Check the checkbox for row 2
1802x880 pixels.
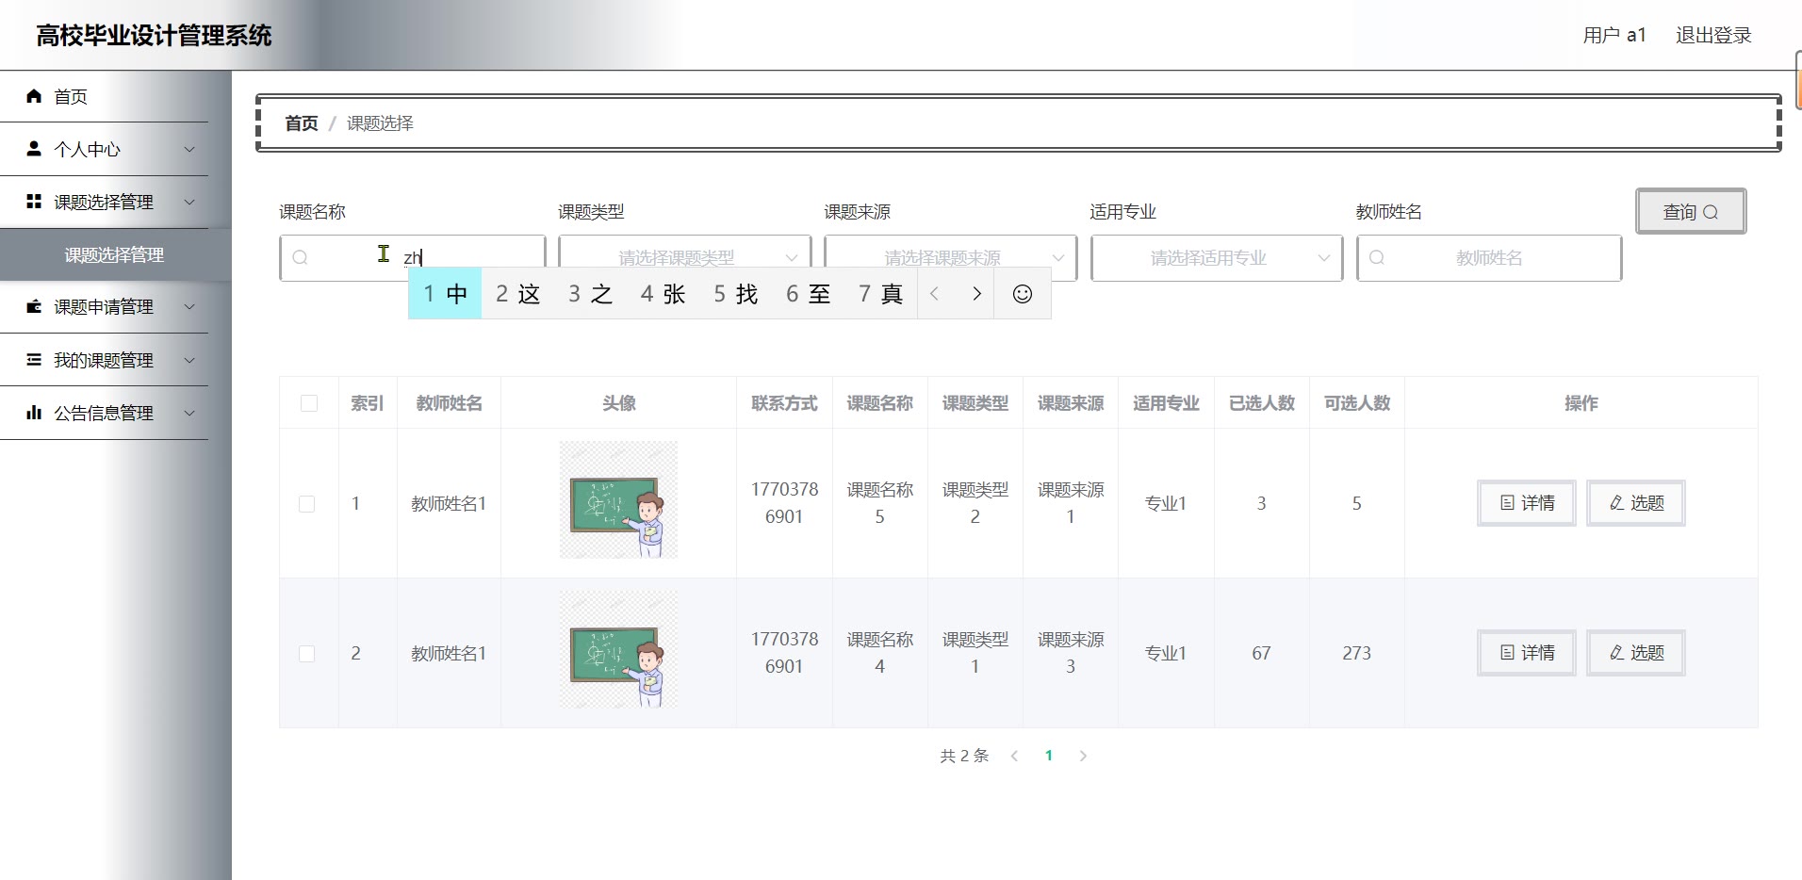(x=307, y=654)
